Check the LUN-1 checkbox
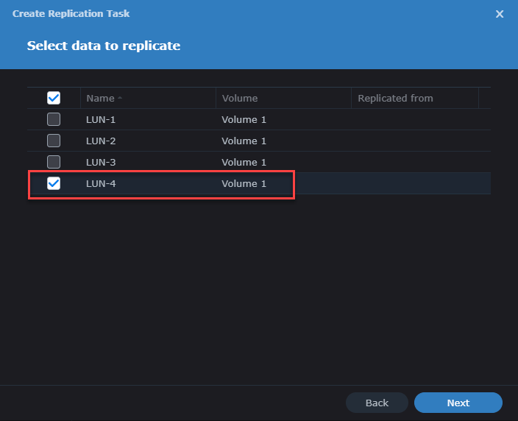518x421 pixels. 54,119
